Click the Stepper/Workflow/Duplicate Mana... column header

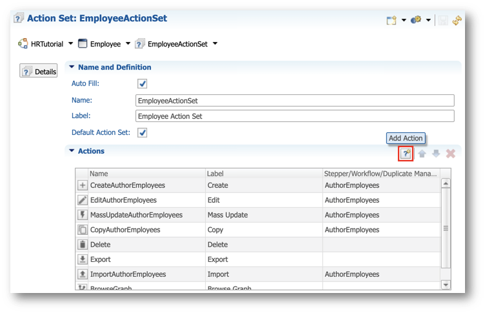381,174
